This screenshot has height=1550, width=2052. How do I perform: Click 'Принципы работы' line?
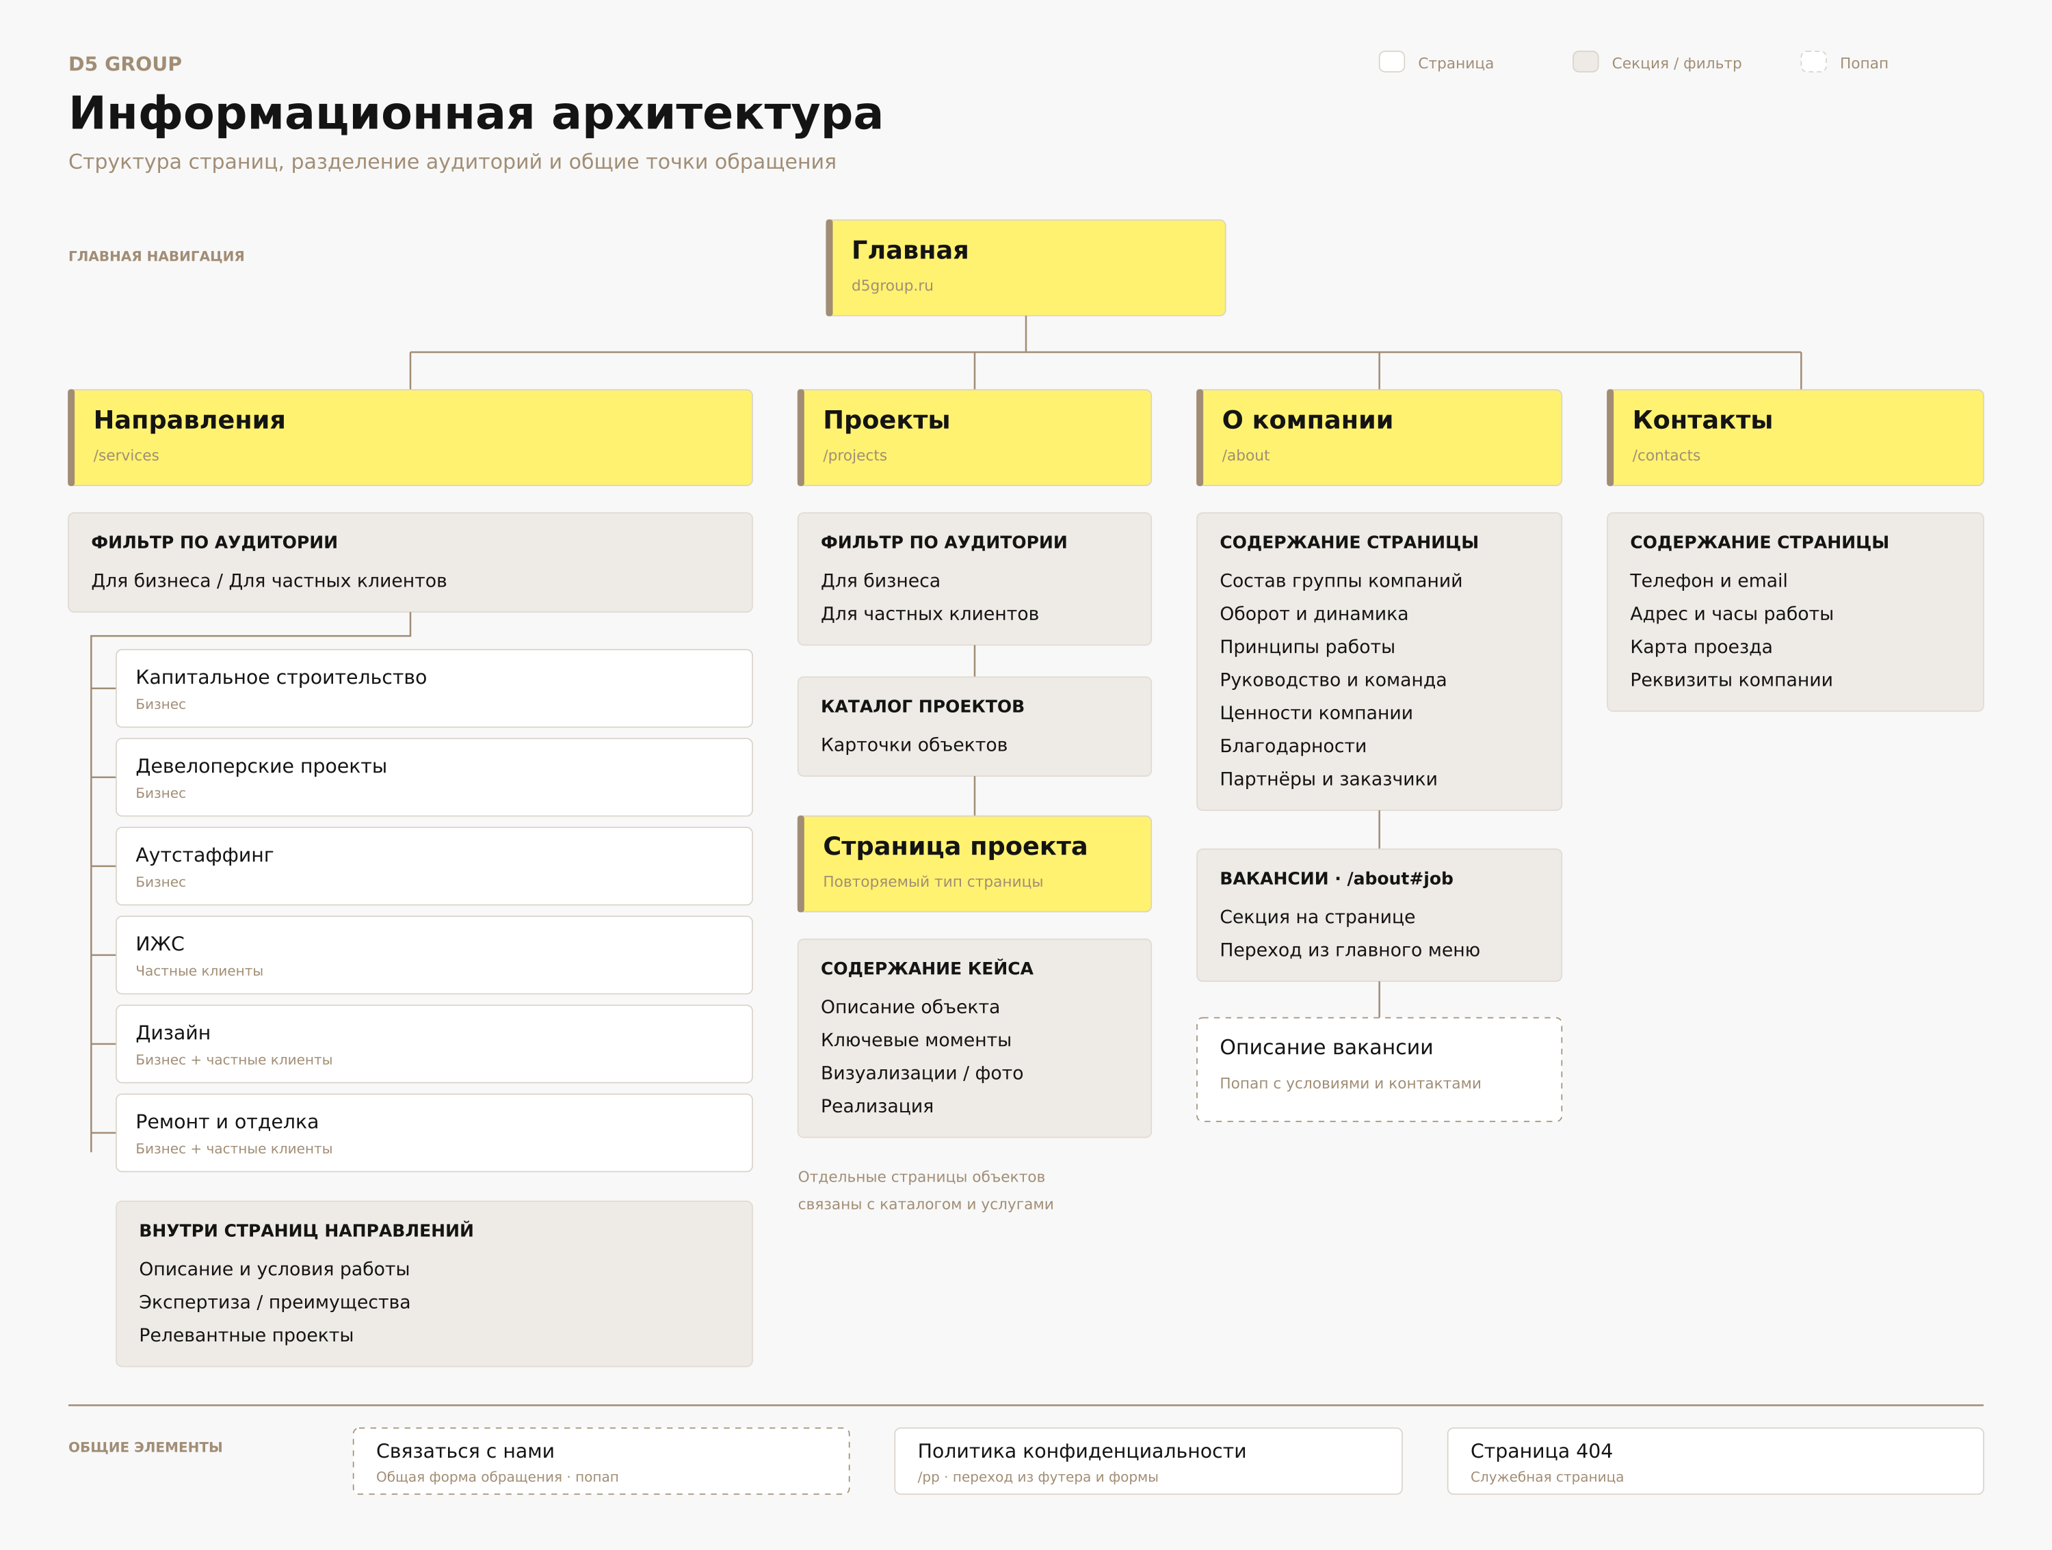point(1307,647)
